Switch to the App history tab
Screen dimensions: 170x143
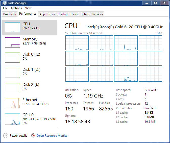(x=47, y=14)
